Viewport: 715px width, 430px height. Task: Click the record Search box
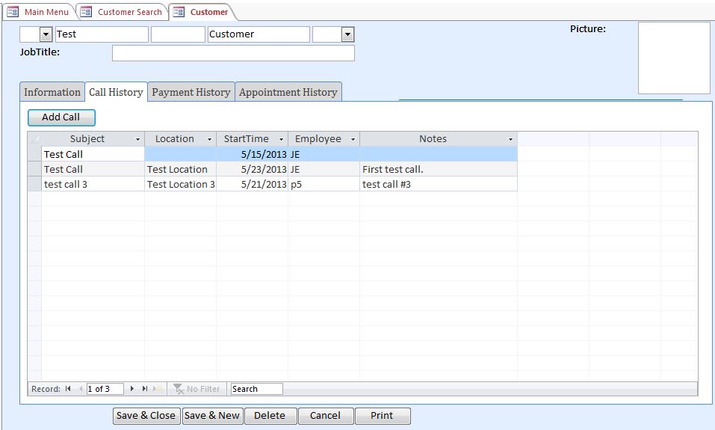pyautogui.click(x=256, y=389)
